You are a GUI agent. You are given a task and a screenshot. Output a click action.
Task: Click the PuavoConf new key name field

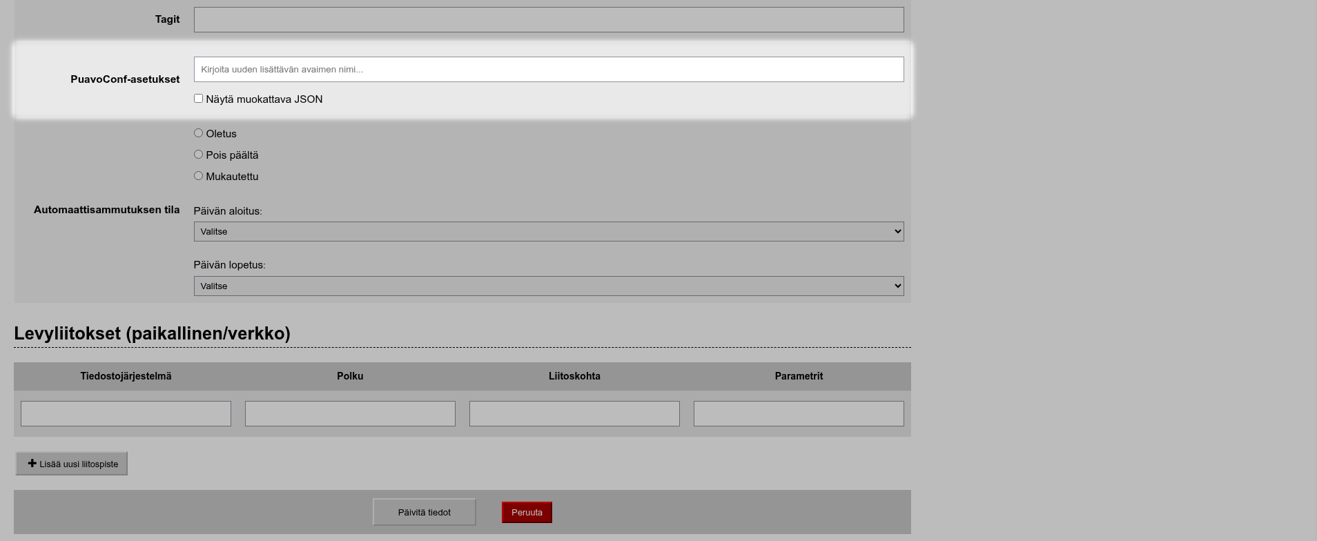point(548,70)
